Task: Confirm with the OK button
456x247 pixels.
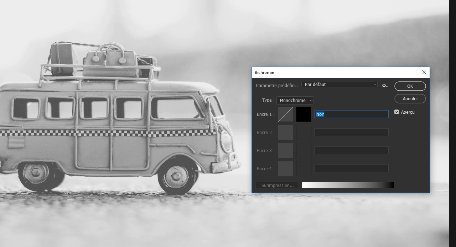Action: (410, 86)
